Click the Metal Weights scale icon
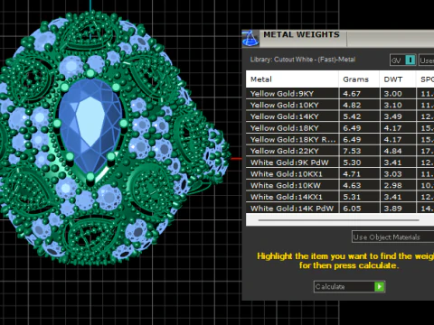Viewport: 434px width, 325px height. click(x=250, y=38)
